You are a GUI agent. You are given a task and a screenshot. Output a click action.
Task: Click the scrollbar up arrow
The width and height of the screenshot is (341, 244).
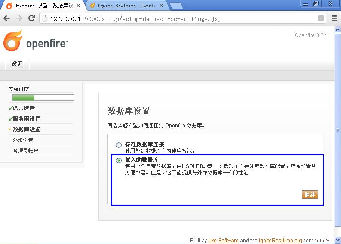tap(338, 29)
